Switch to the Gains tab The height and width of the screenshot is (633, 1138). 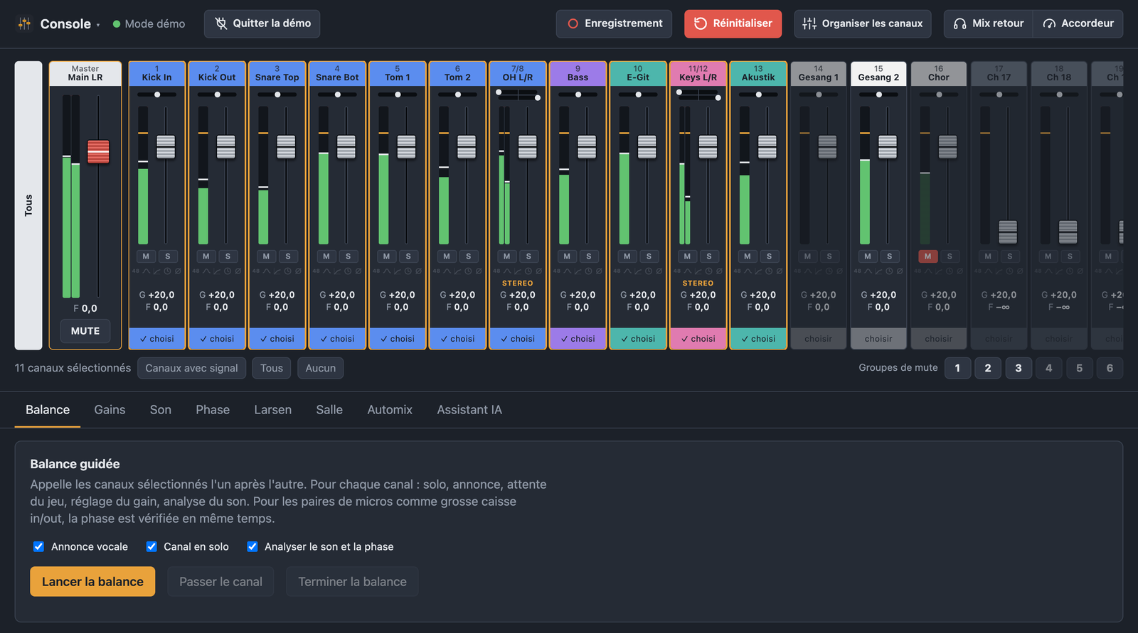point(110,410)
